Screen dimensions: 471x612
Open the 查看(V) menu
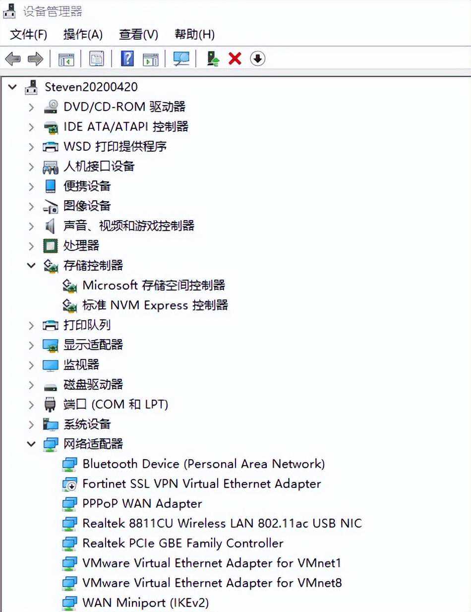138,35
